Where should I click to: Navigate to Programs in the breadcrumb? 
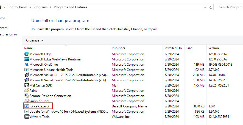click(x=40, y=7)
